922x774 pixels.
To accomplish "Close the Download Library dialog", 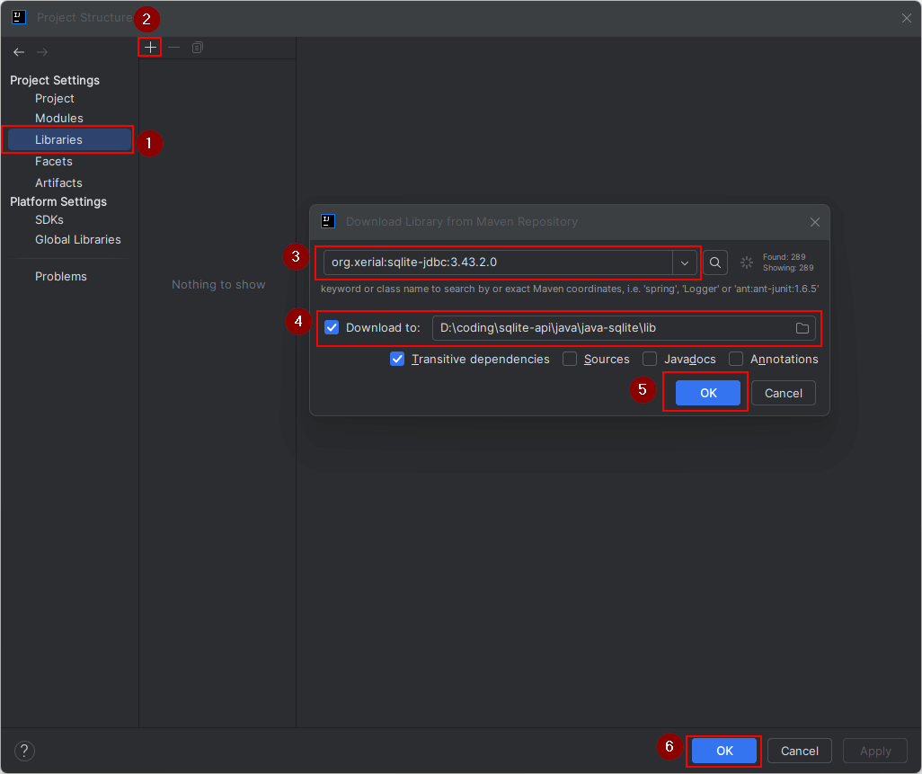I will pos(815,222).
